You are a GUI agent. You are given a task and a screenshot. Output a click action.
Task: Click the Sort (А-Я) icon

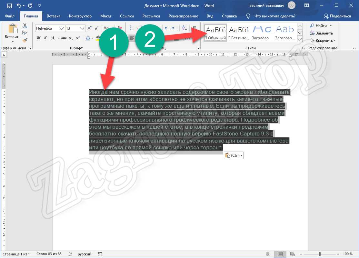[x=184, y=28]
